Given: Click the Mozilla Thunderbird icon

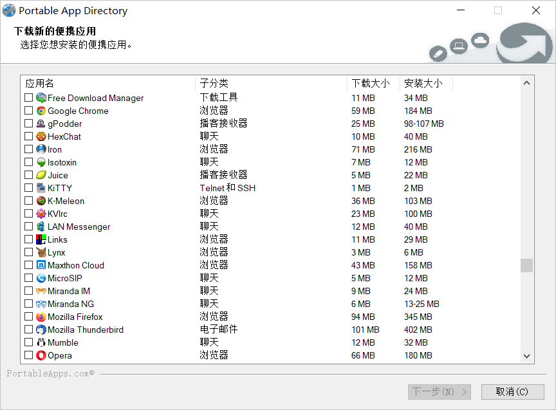Looking at the screenshot, I should [x=41, y=330].
